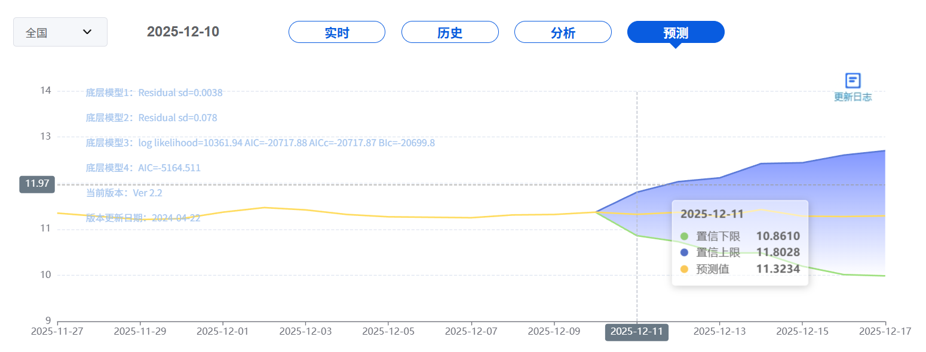926x352 pixels.
Task: Click the 更新日志 text label
Action: coord(853,97)
